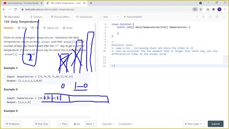
Task: Close the Live streaming YouTube Studio tab
Action: click(x=42, y=3)
